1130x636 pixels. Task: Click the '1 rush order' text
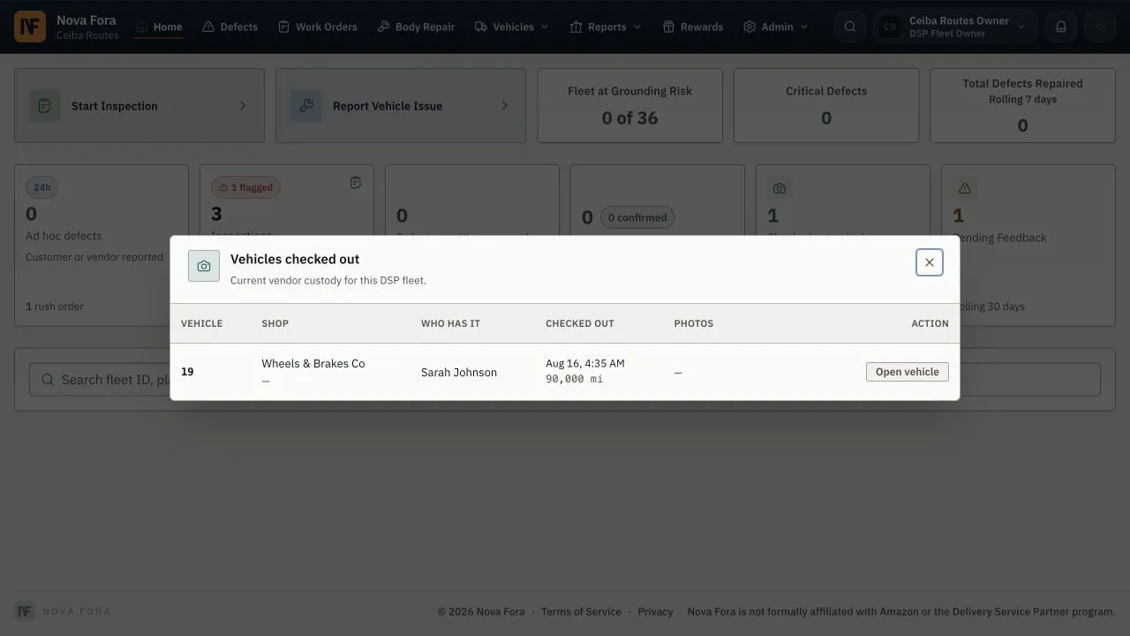click(55, 307)
